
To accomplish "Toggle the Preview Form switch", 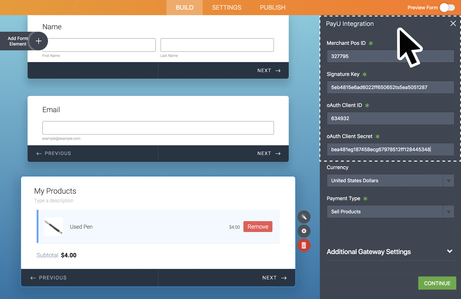I will pos(447,7).
